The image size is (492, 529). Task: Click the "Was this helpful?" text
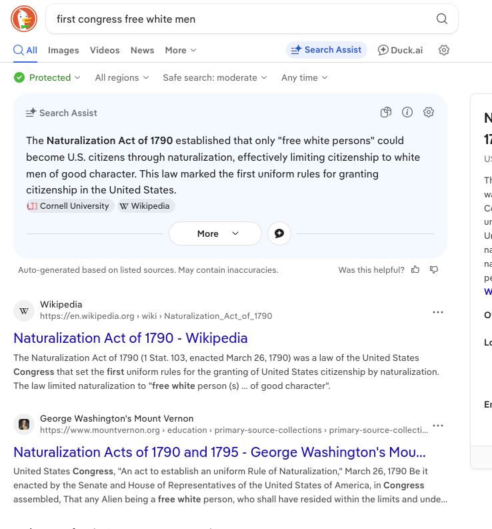[371, 270]
